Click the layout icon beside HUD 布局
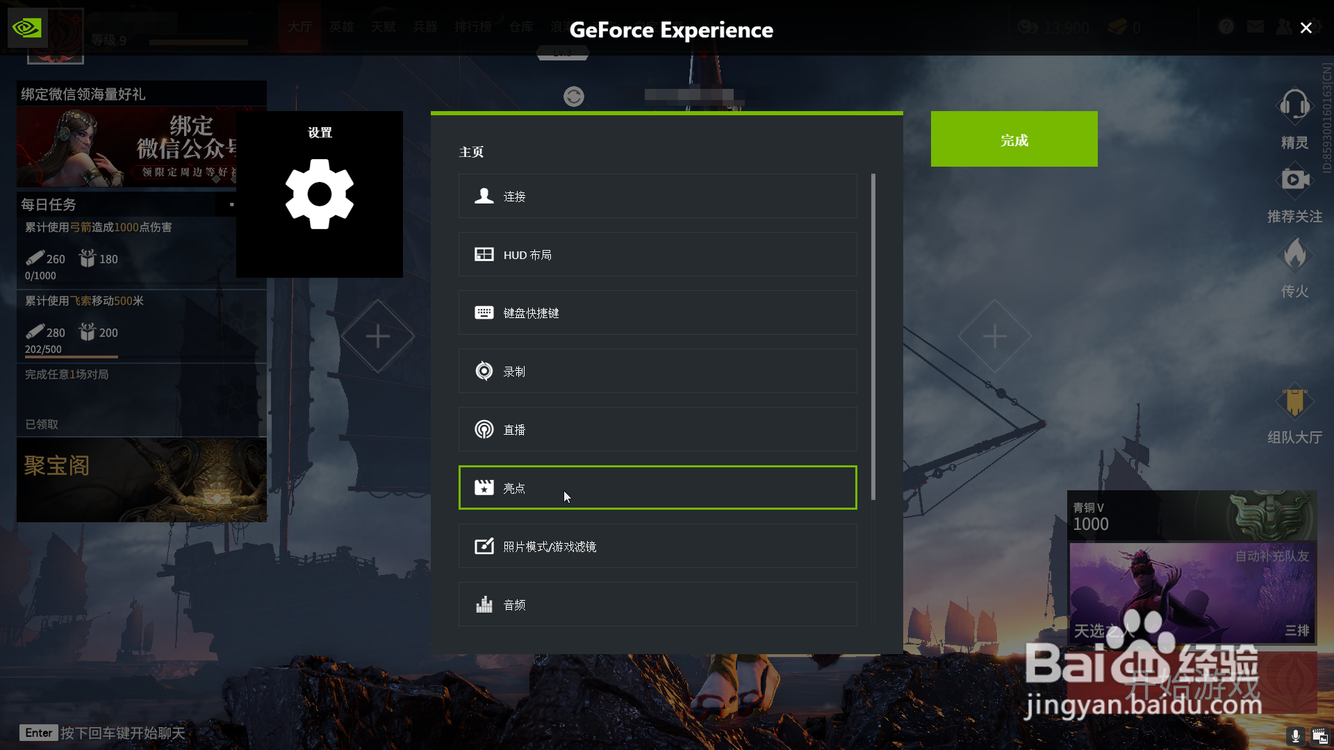The image size is (1334, 750). 484,254
